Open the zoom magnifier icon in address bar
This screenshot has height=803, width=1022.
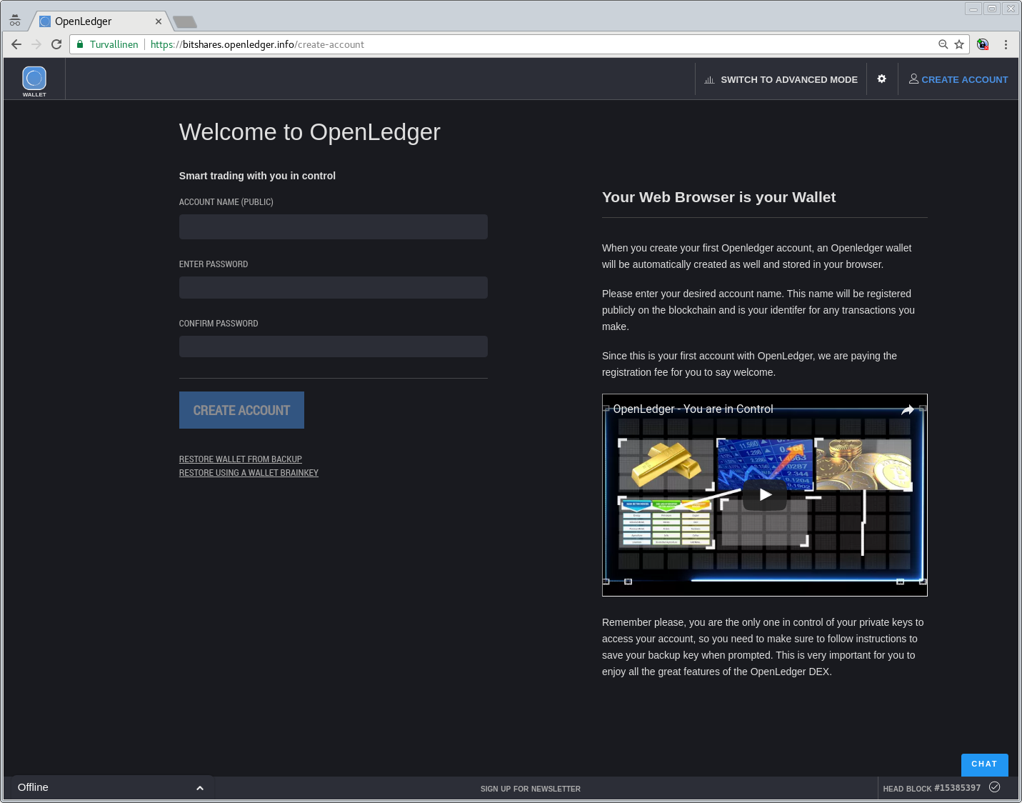(943, 44)
